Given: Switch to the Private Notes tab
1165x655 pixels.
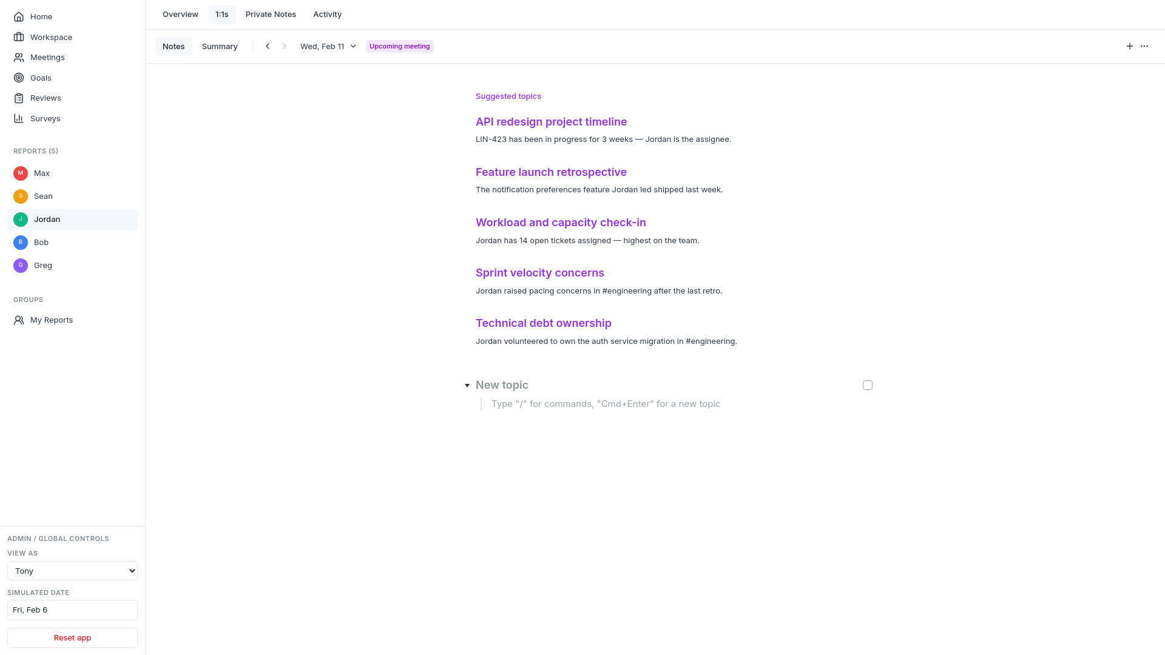Looking at the screenshot, I should coord(271,15).
